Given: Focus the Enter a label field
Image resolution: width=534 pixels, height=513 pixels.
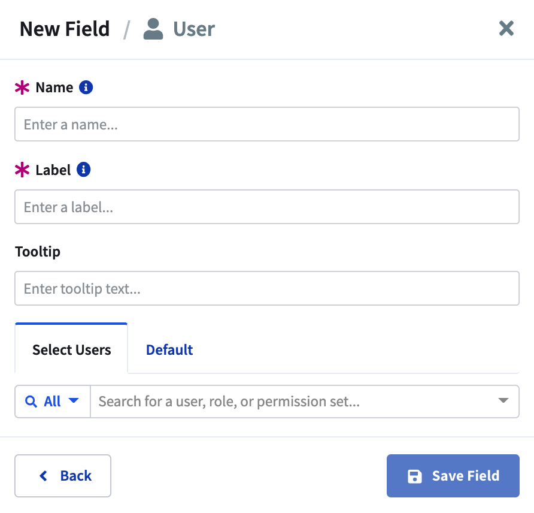Looking at the screenshot, I should (x=267, y=207).
